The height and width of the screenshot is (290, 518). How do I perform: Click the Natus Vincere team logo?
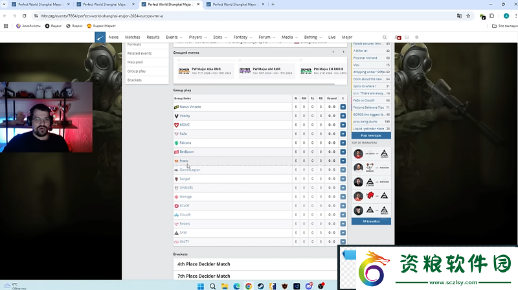[176, 107]
